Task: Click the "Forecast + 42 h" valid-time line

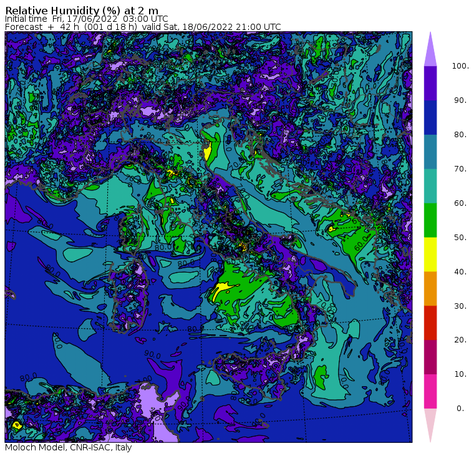Action: pos(143,27)
